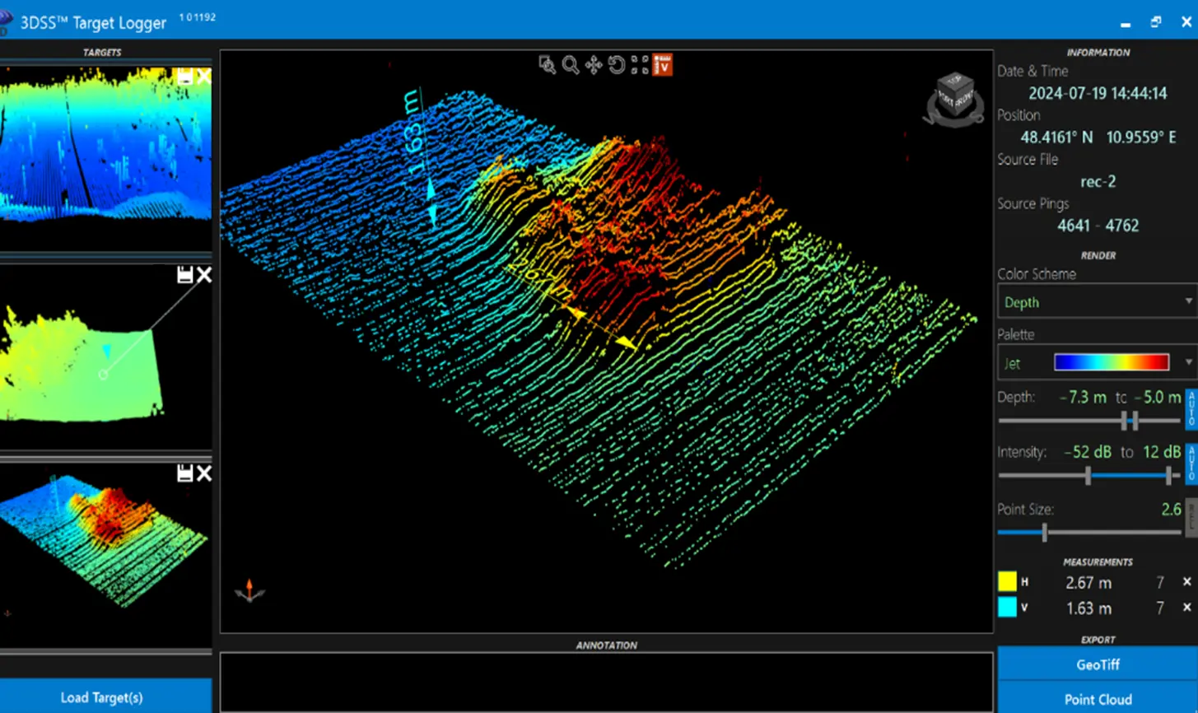Open the Color Scheme Depth dropdown
Viewport: 1198px width, 713px height.
point(1098,302)
